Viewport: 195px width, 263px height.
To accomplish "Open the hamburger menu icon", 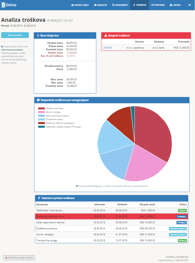I will 189,5.
